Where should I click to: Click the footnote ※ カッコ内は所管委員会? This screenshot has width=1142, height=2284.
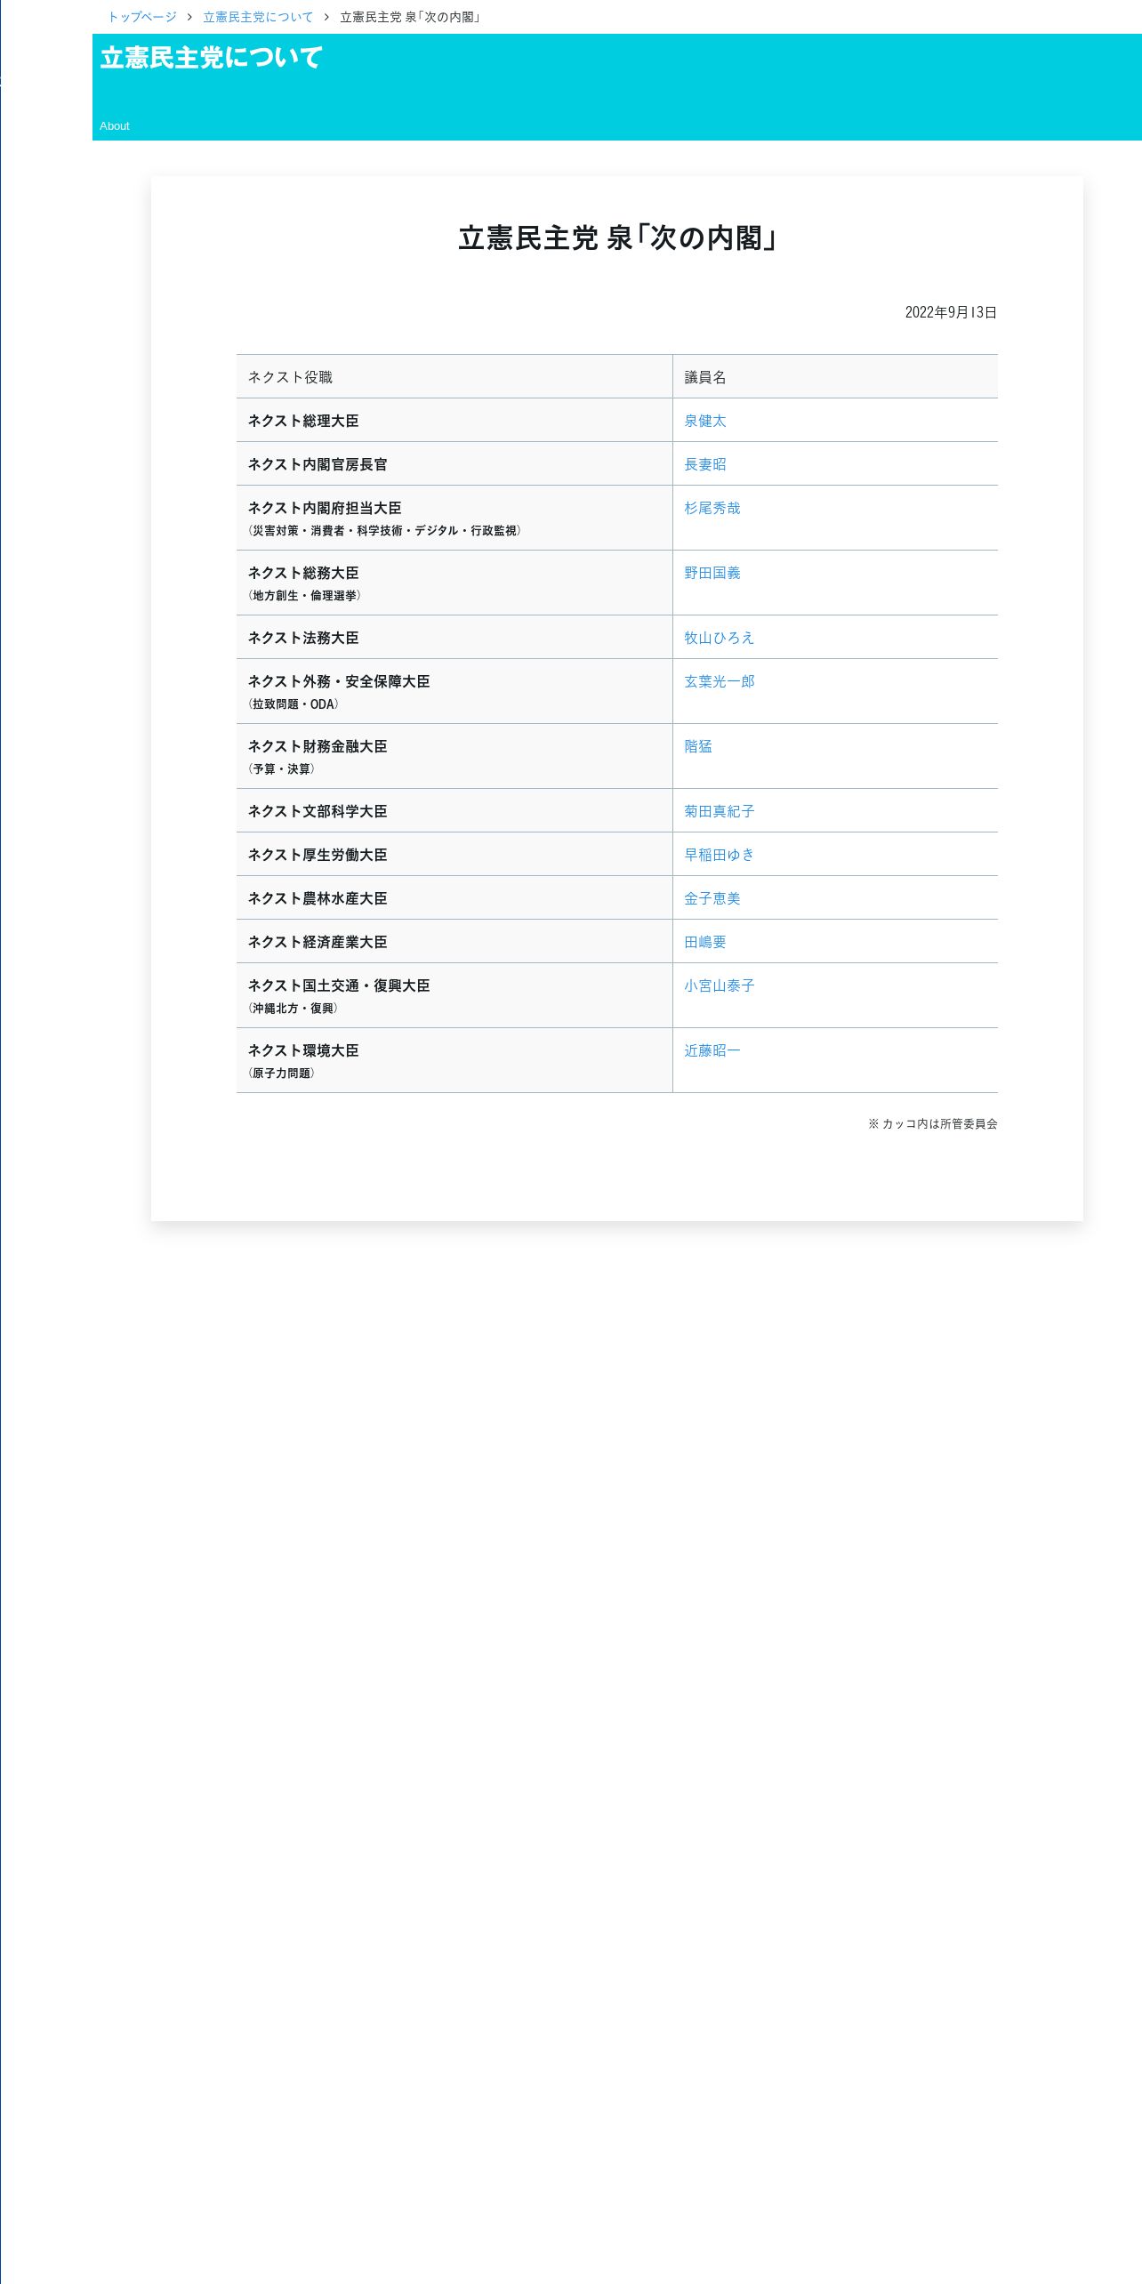pos(933,1124)
